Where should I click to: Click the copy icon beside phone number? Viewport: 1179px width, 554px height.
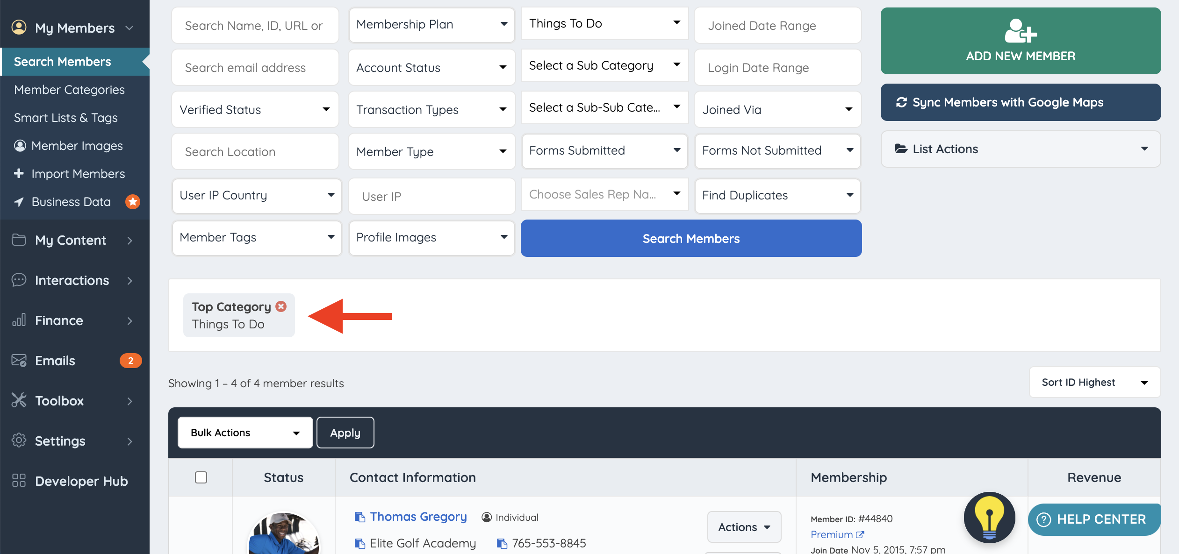(502, 543)
